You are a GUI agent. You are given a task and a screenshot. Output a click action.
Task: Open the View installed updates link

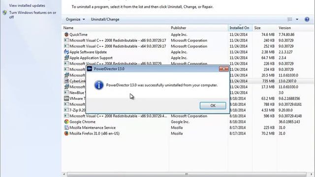(x=27, y=5)
